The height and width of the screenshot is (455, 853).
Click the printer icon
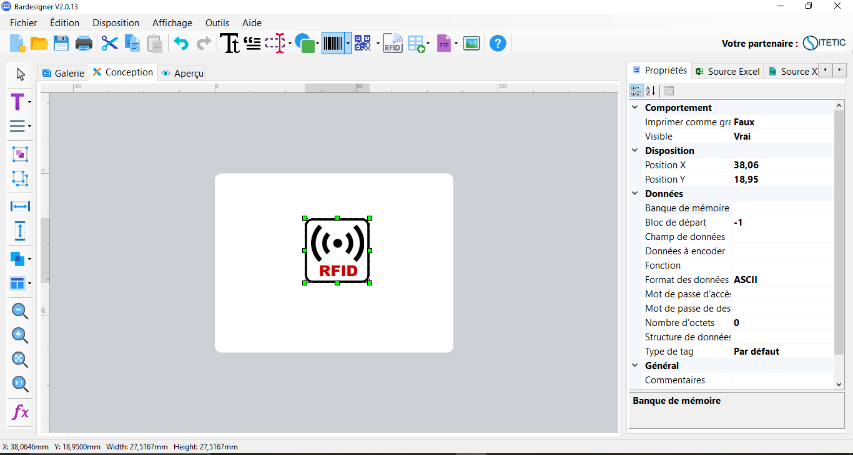84,44
